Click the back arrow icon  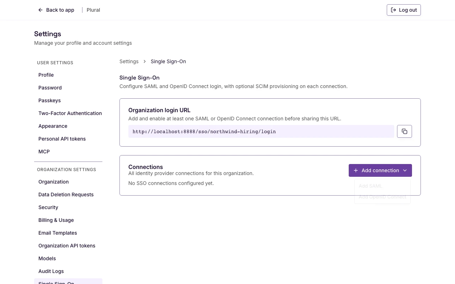(x=41, y=10)
